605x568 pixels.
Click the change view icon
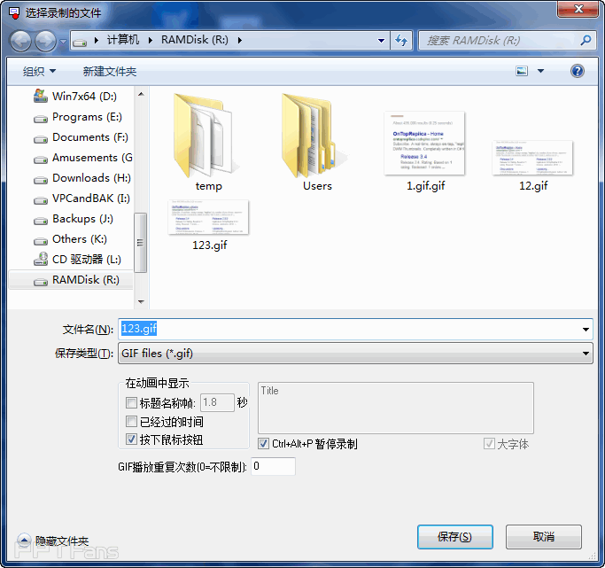(x=522, y=71)
